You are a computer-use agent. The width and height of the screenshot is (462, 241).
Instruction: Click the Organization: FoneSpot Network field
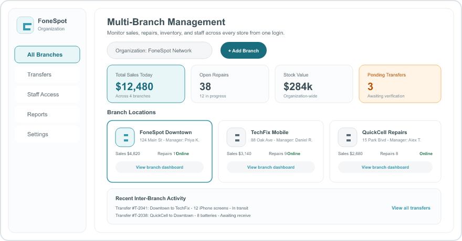click(x=160, y=50)
